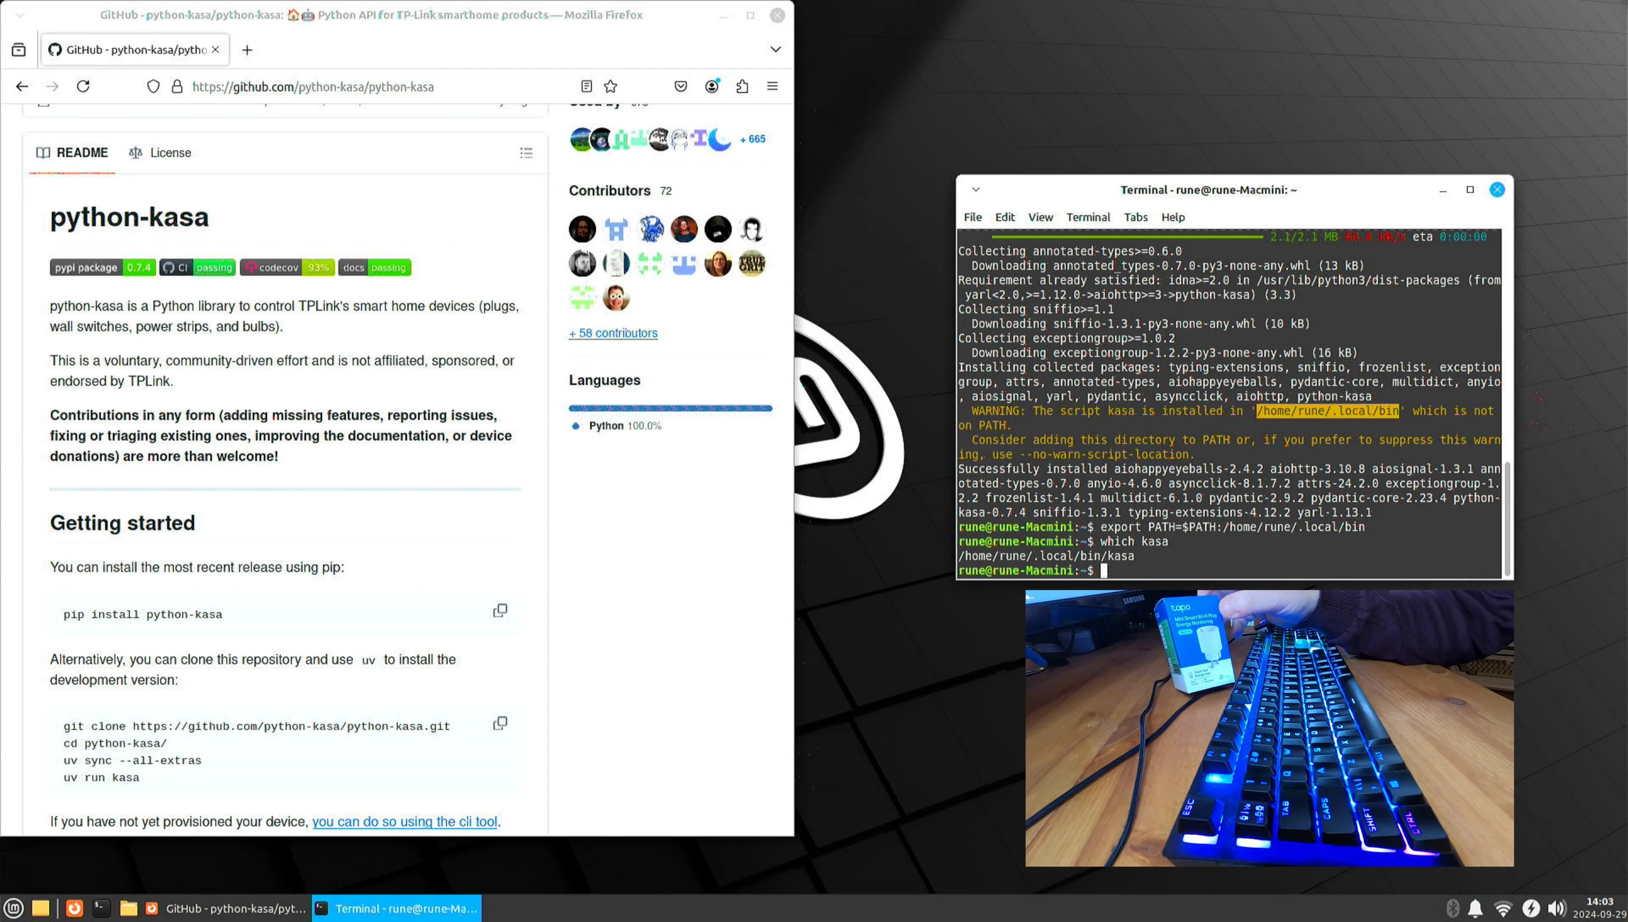Switch to the GitHub Firefox taskbar window

pos(226,908)
